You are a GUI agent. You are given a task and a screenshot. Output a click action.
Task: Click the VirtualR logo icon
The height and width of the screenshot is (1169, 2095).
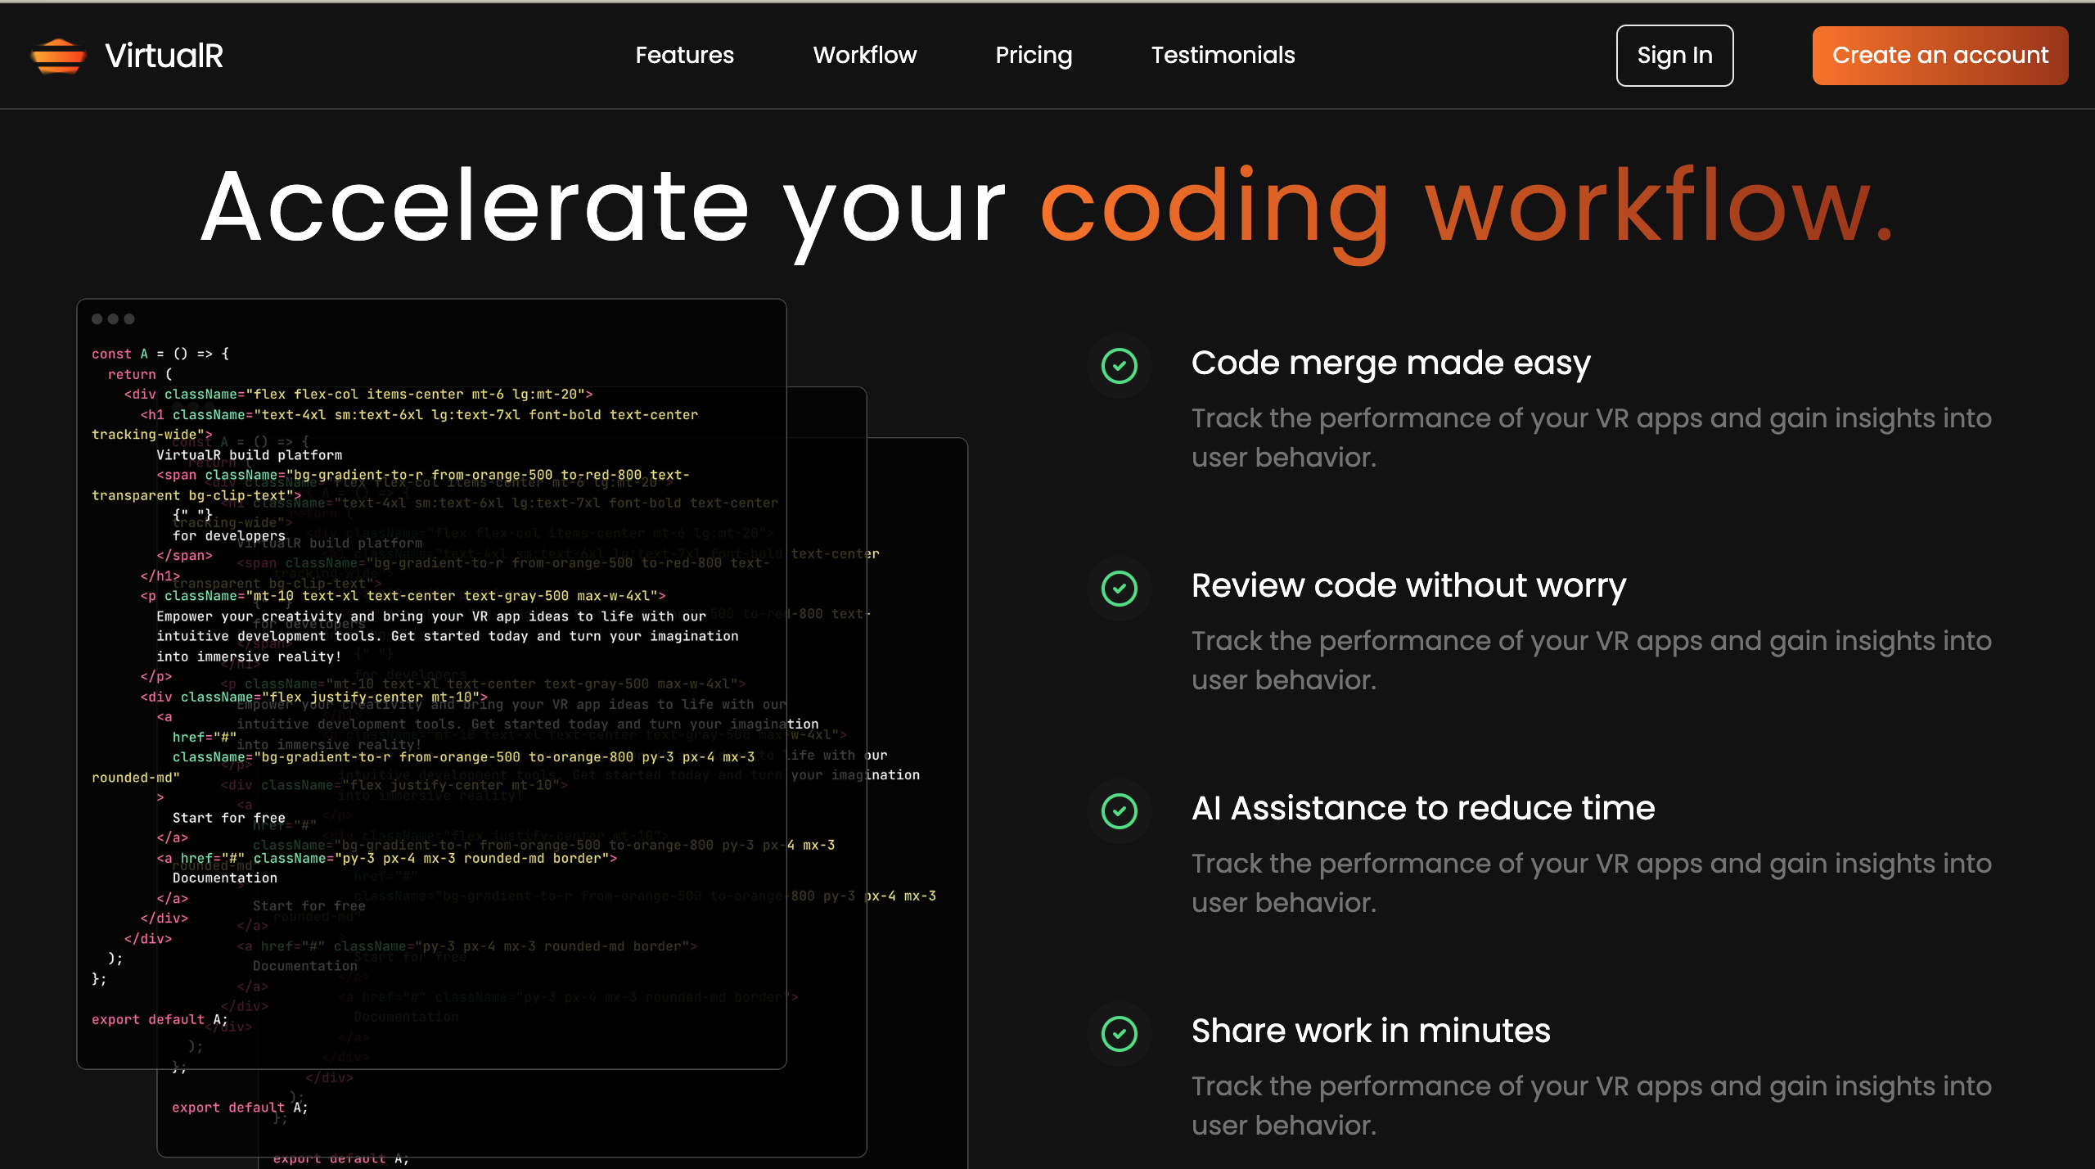point(57,56)
